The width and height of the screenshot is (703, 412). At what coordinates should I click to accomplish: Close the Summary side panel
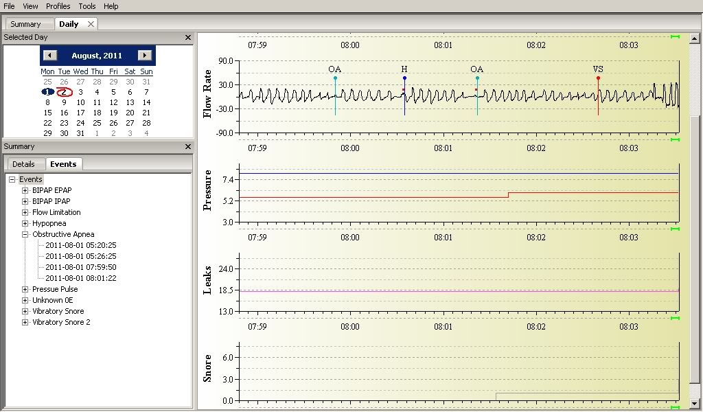pyautogui.click(x=188, y=146)
